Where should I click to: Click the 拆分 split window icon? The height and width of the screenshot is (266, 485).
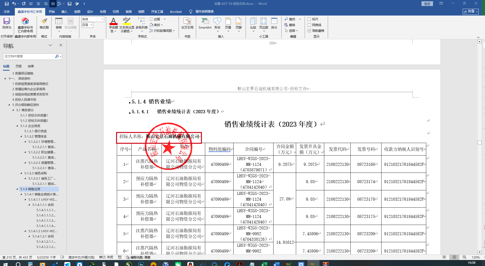(x=274, y=23)
